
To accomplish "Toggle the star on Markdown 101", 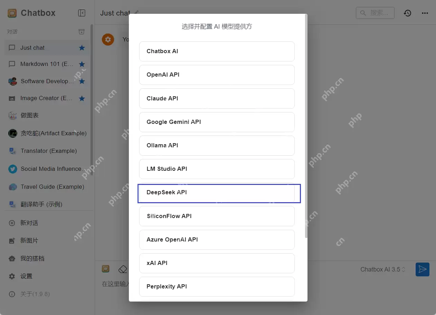I will click(x=82, y=64).
